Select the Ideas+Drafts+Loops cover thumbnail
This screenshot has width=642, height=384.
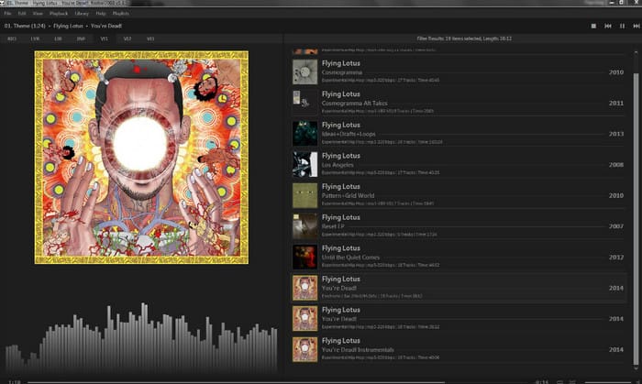(x=304, y=133)
